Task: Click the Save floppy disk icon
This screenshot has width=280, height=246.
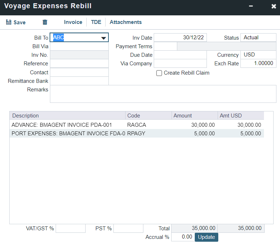Action: [9, 22]
